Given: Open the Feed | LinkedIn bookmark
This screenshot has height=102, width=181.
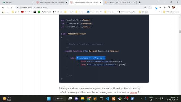Looking at the screenshot, I should click(95, 12).
